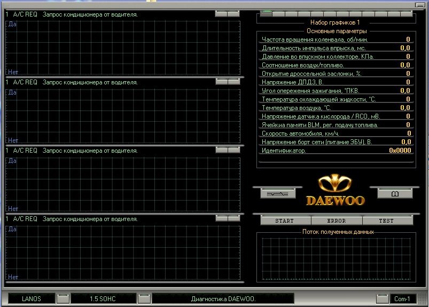This screenshot has height=307, width=429.
Task: Open the ERROR codes button
Action: tap(337, 221)
